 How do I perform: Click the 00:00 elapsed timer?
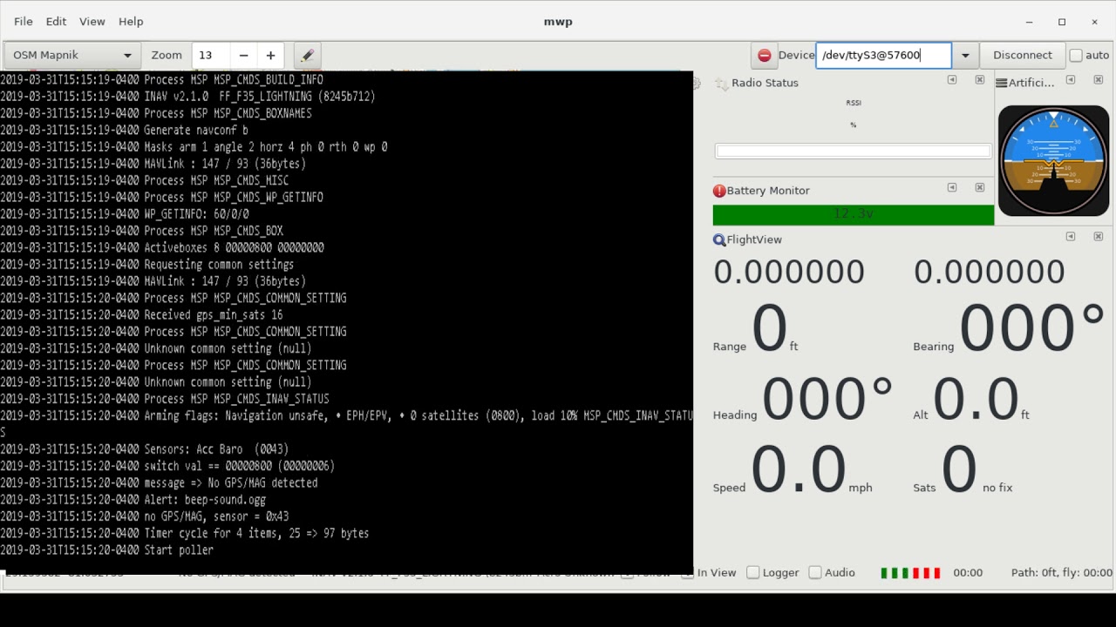[968, 572]
